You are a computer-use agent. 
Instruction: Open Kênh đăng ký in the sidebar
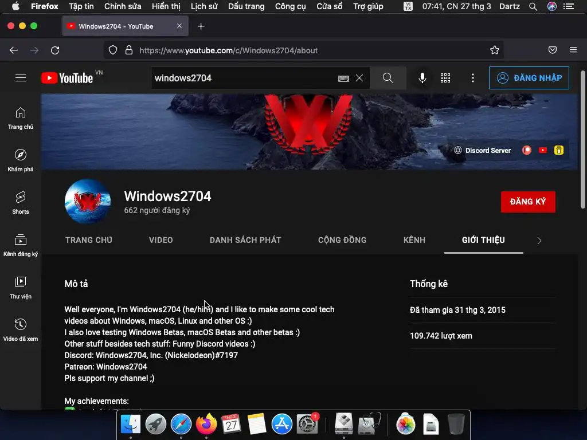click(x=21, y=245)
